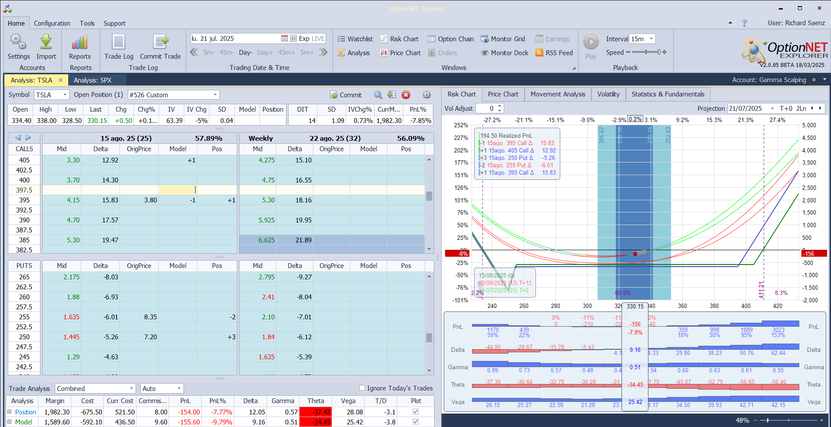831x427 pixels.
Task: Go to previous expiration with left arrow
Action: coord(18,138)
